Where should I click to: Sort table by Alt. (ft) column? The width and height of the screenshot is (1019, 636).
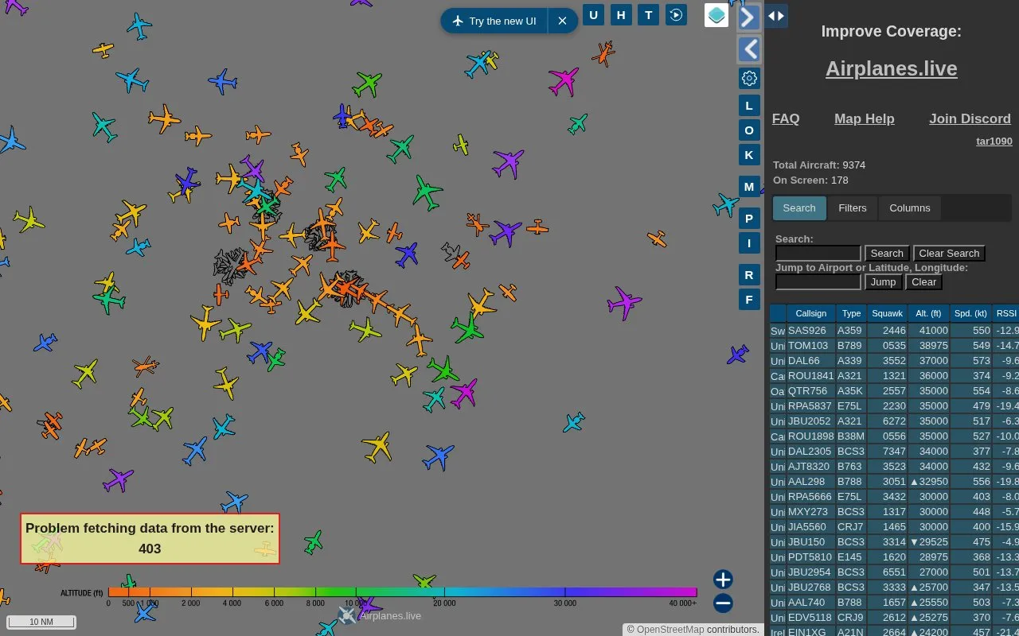929,313
